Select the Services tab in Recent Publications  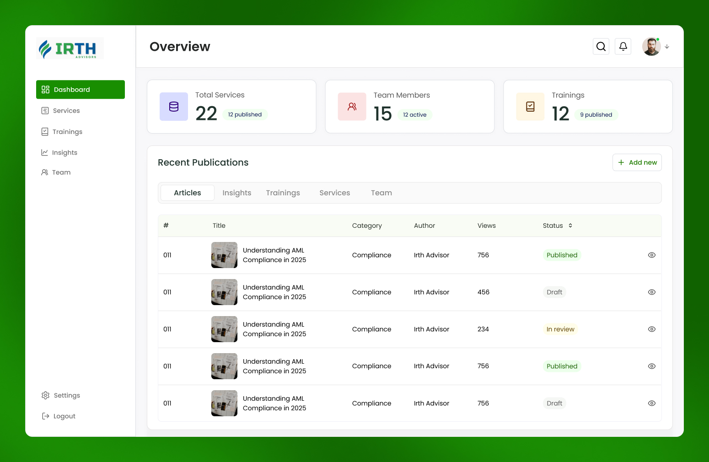(x=334, y=193)
